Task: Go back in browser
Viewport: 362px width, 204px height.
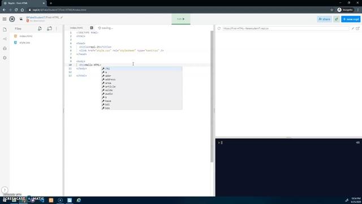Action: [4, 10]
